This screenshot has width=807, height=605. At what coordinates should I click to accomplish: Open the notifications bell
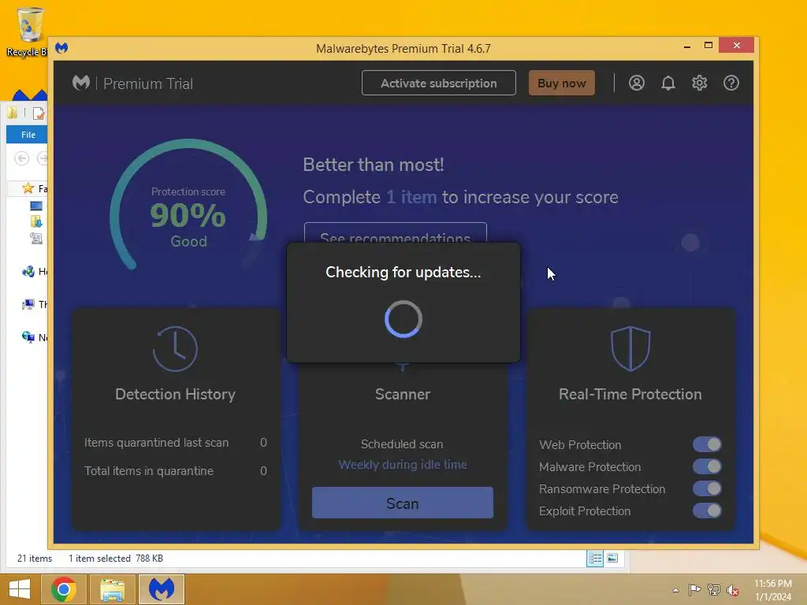(x=668, y=83)
